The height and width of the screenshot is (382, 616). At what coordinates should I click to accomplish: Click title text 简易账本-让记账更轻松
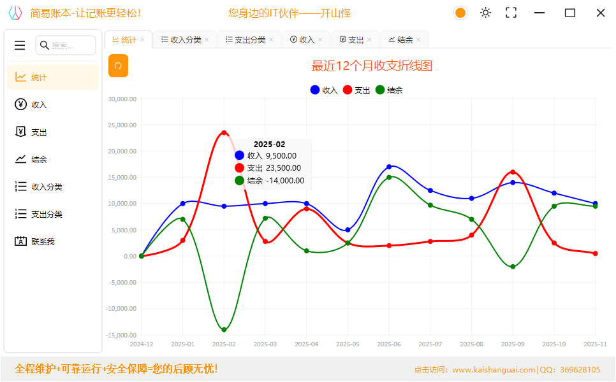pos(85,13)
